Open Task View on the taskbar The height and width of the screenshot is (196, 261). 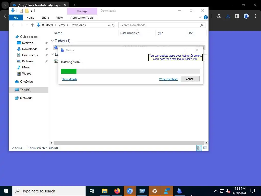tap(92, 191)
